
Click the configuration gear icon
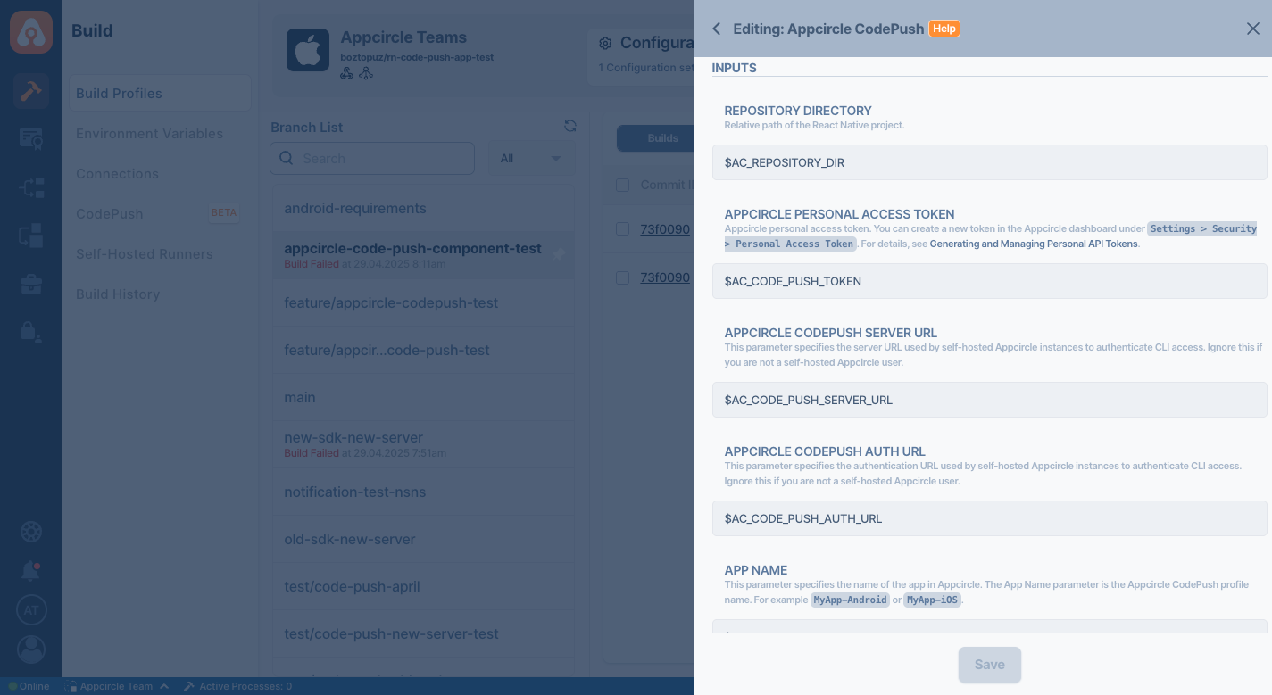click(605, 43)
